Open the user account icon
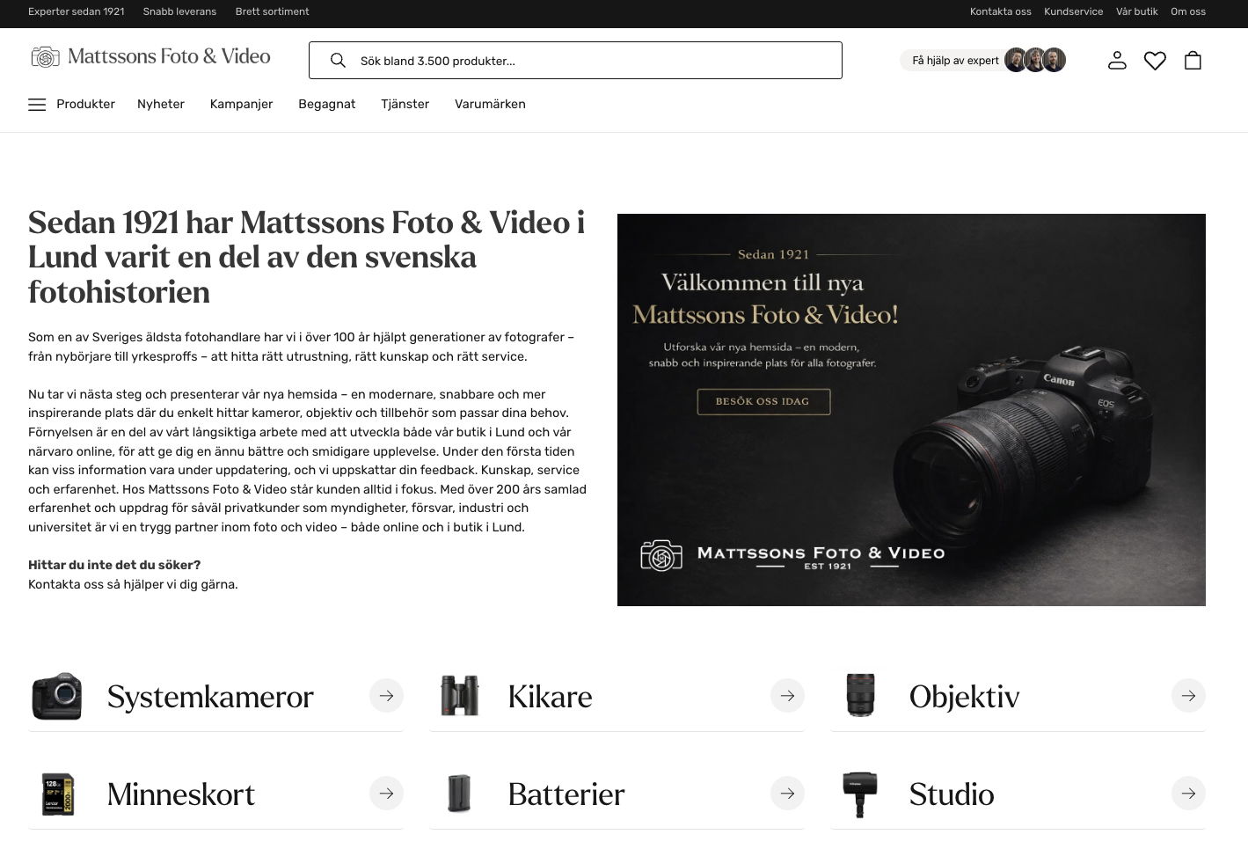Viewport: 1248px width, 849px height. (1117, 60)
